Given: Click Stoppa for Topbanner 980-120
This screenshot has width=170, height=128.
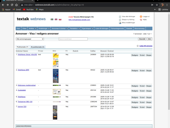Looking at the screenshot, I should (149, 102).
